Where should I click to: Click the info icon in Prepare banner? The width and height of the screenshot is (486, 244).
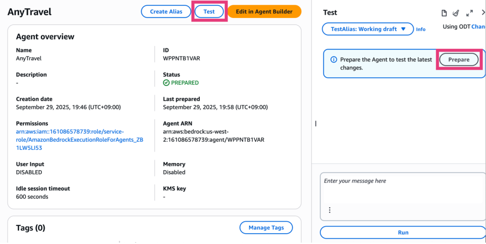click(x=334, y=60)
